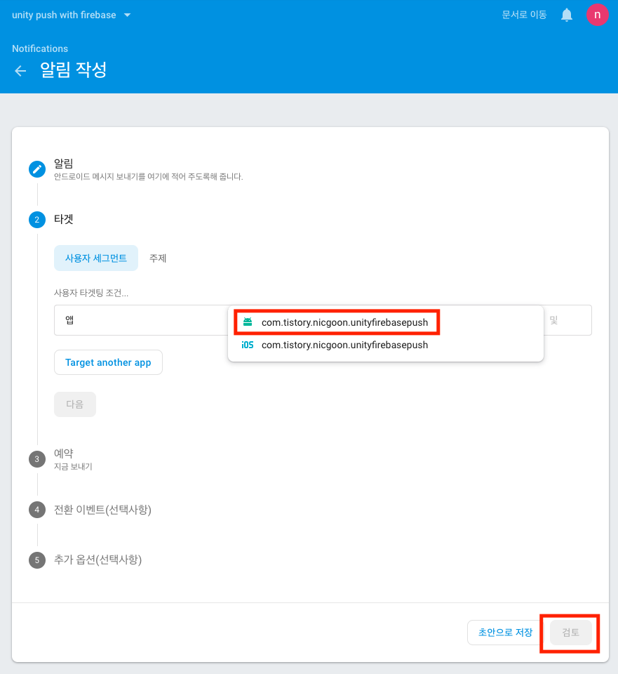Image resolution: width=618 pixels, height=674 pixels.
Task: Select step 4 circle for 전환 이벤트
Action: click(x=37, y=510)
